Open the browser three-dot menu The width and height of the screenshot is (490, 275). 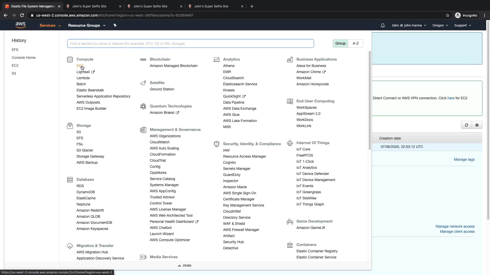point(484,15)
